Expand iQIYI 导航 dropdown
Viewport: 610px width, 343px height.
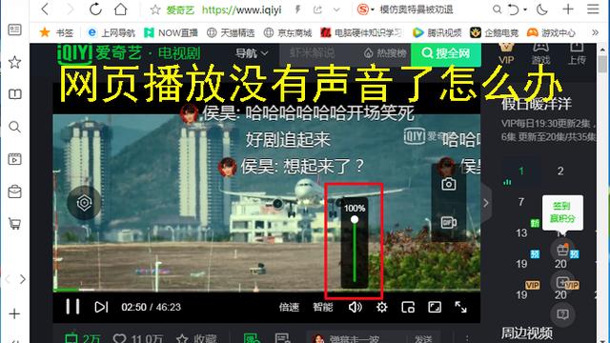(252, 53)
